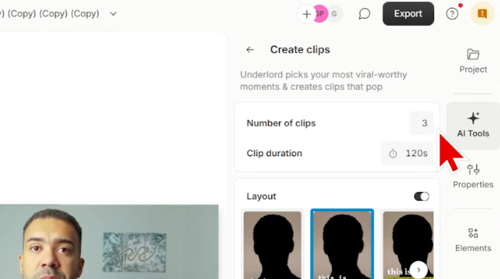Viewport: 500px width, 279px height.
Task: Switch to the Properties sidebar tab
Action: click(x=473, y=176)
